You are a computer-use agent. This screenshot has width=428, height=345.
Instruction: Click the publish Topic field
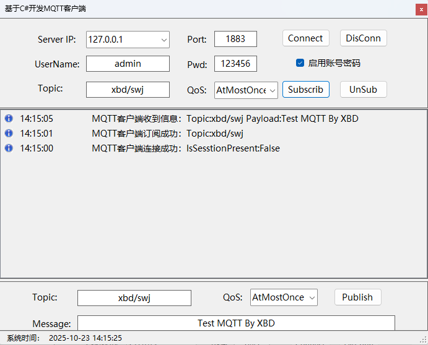(x=134, y=298)
